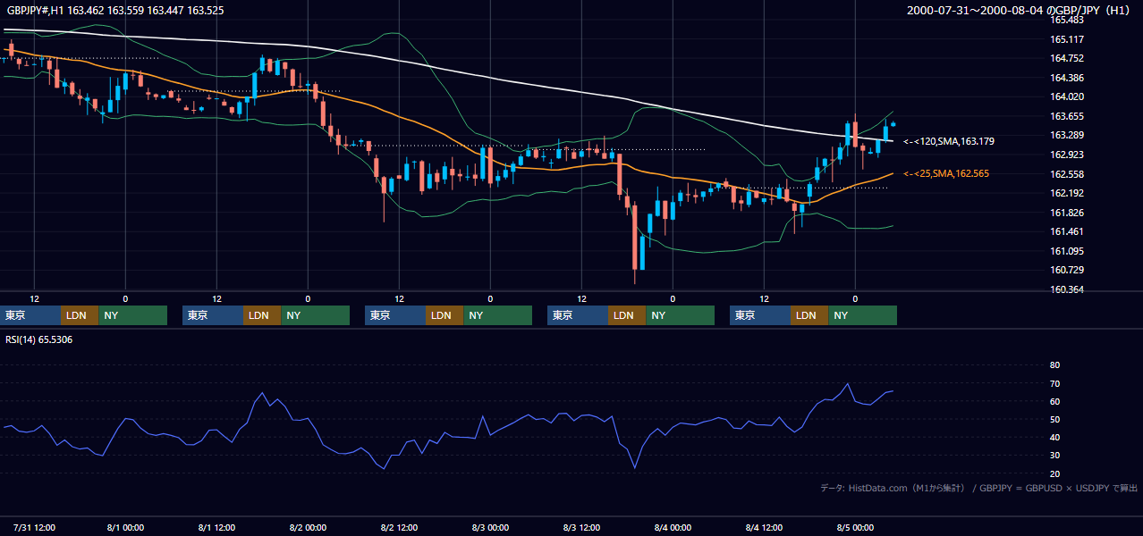Click price axis label 161.826
This screenshot has height=536, width=1143.
coord(1067,213)
